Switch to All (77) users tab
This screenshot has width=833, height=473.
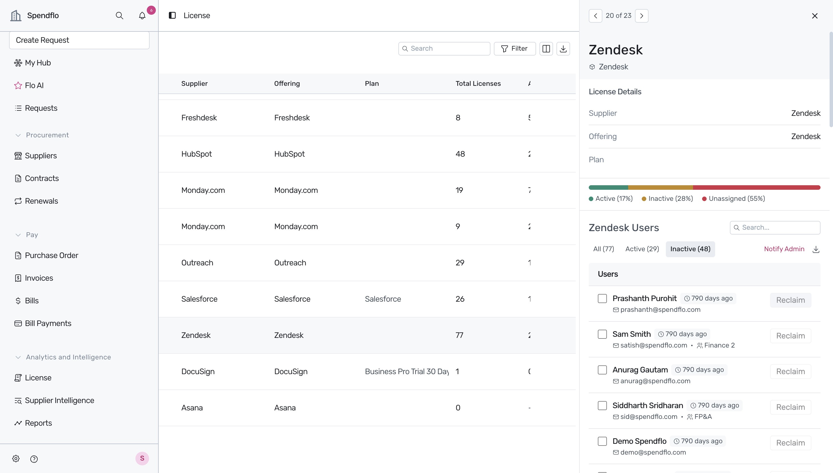pos(603,249)
